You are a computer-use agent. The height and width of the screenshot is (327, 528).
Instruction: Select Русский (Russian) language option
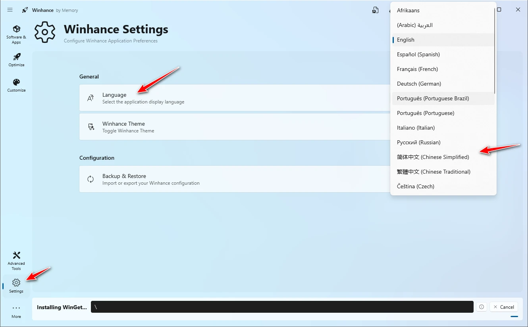(418, 142)
